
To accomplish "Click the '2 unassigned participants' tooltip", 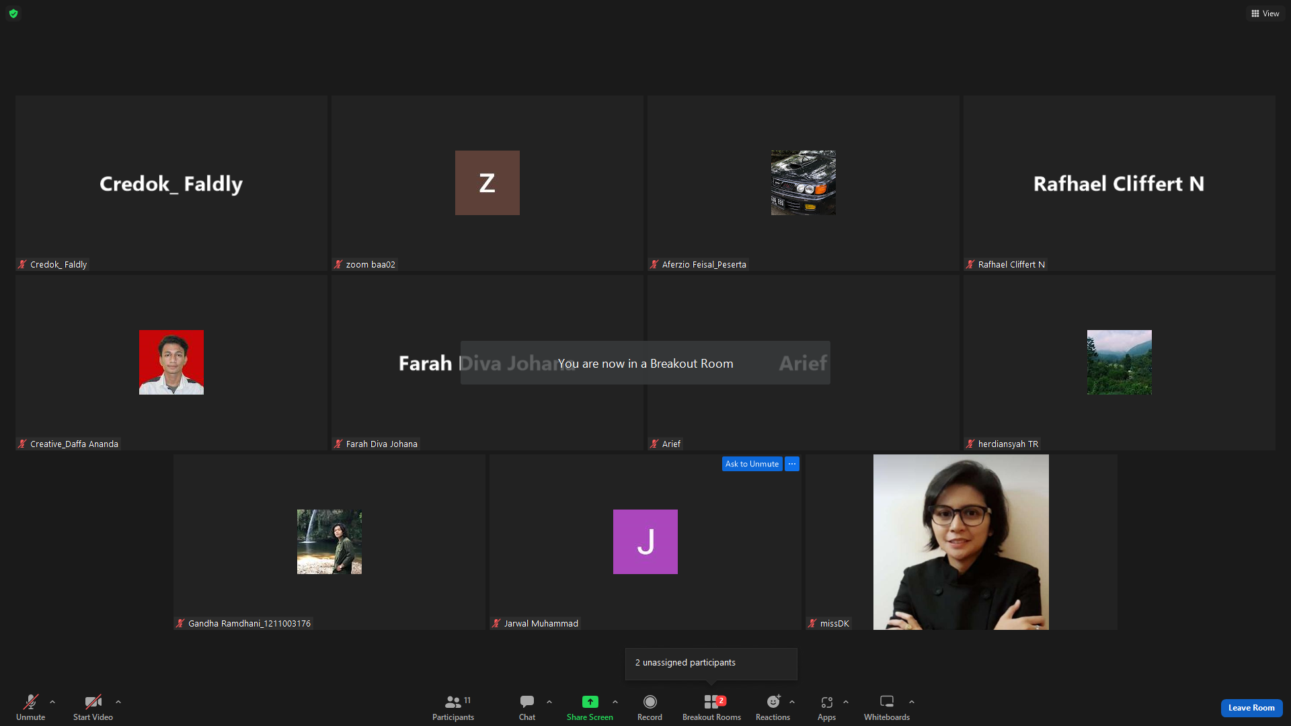I will [711, 663].
